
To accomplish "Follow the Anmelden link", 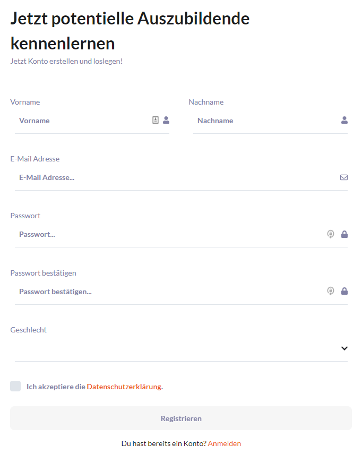I will pyautogui.click(x=225, y=443).
